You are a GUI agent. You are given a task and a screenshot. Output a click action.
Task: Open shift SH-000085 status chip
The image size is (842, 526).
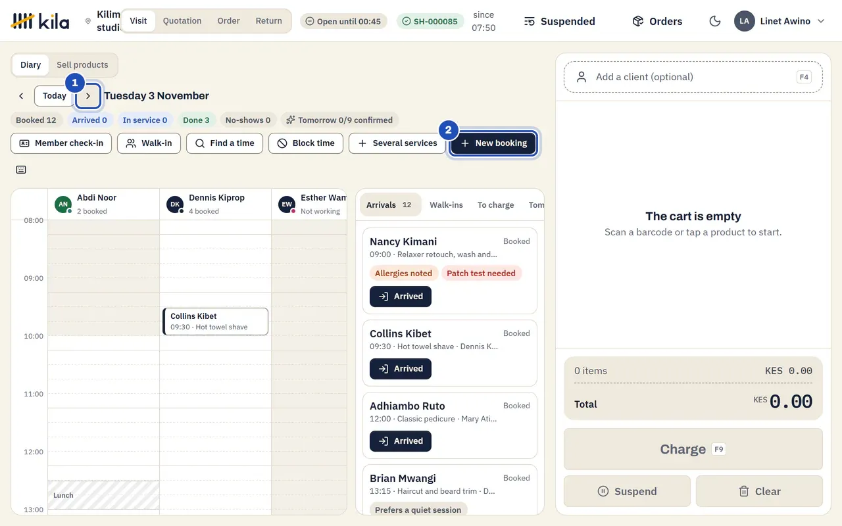(430, 21)
